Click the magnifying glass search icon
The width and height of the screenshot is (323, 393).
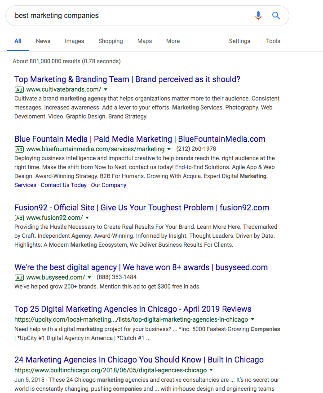(276, 16)
